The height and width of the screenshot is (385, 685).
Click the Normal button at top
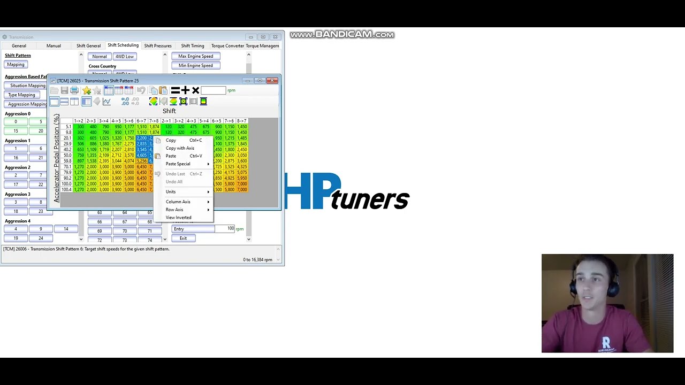pyautogui.click(x=100, y=57)
